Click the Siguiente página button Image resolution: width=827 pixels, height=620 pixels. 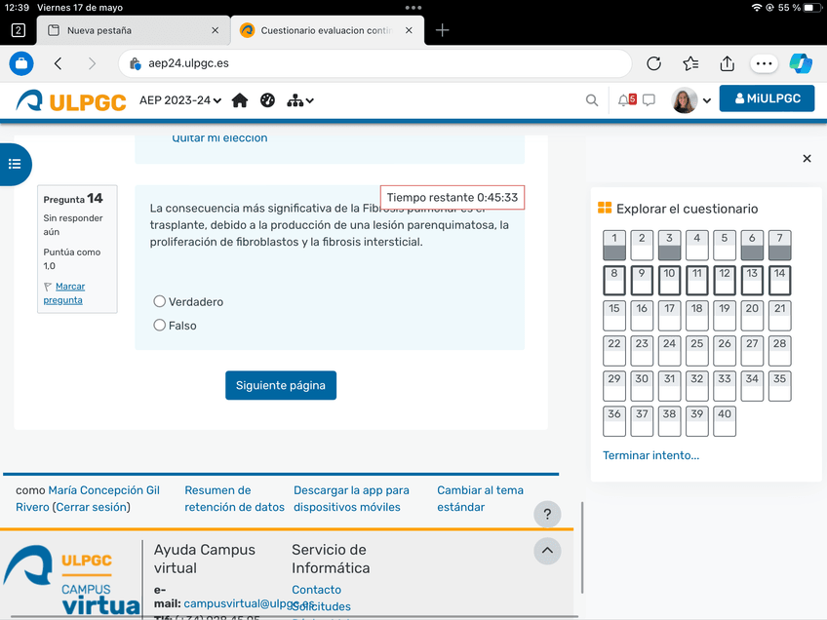coord(281,385)
